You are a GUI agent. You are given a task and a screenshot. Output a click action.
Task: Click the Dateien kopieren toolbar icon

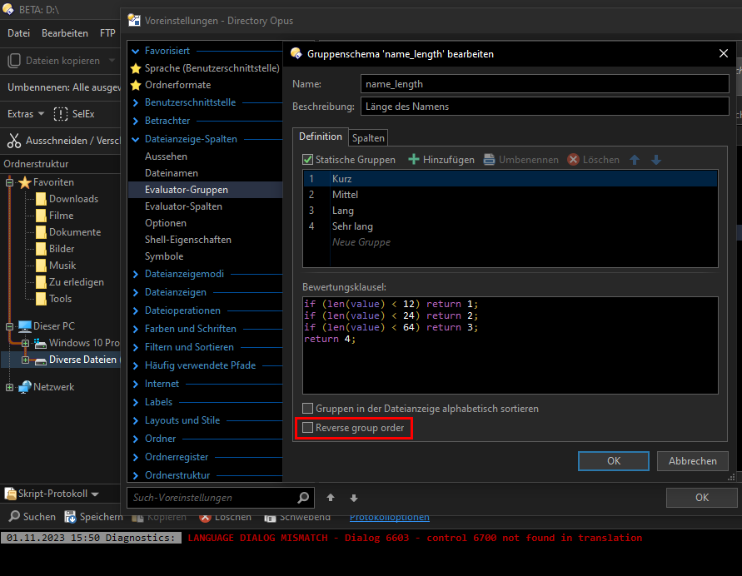click(14, 61)
